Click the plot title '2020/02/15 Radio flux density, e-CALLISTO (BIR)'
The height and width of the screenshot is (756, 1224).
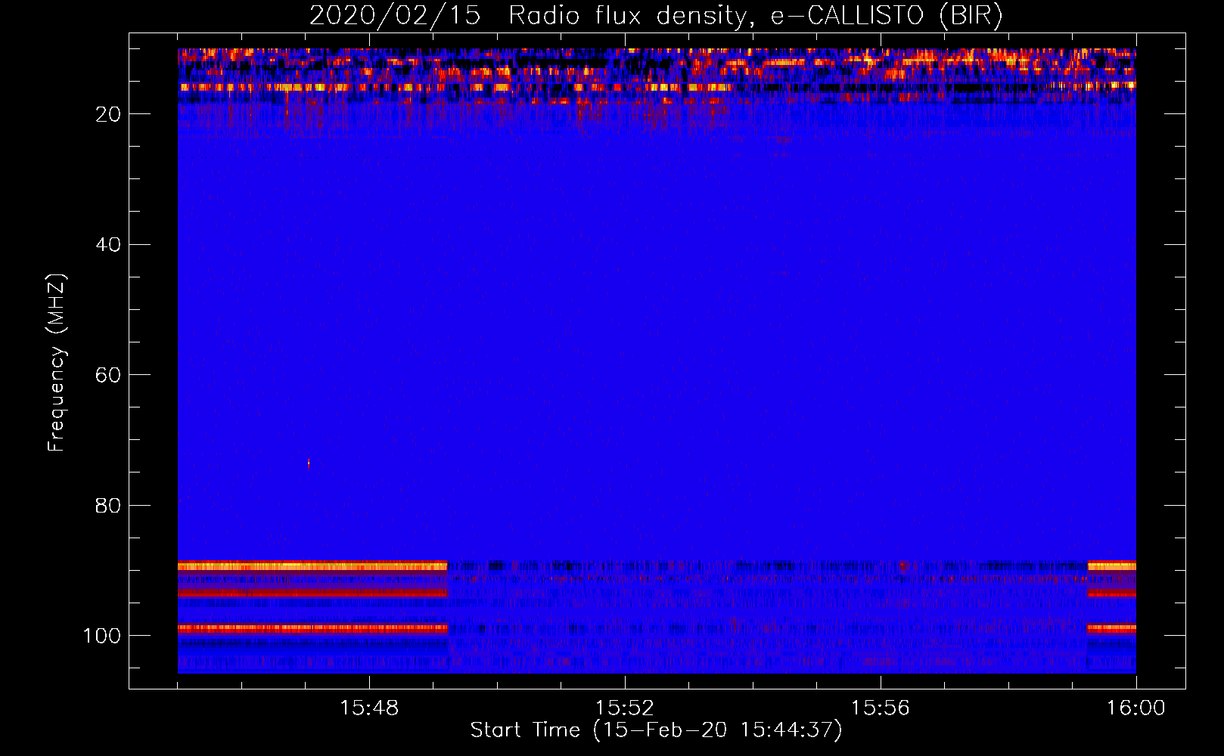coord(656,16)
